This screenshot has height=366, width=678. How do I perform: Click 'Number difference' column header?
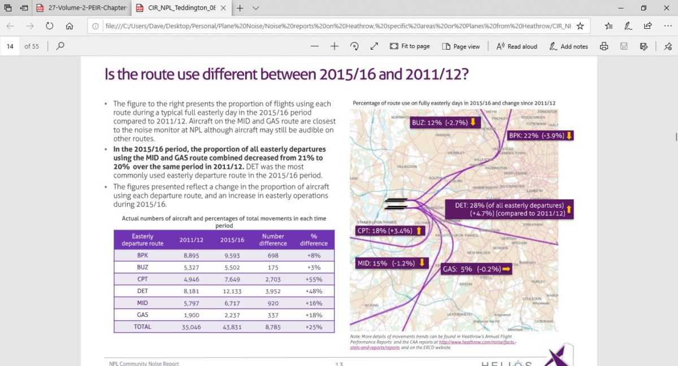pos(274,239)
